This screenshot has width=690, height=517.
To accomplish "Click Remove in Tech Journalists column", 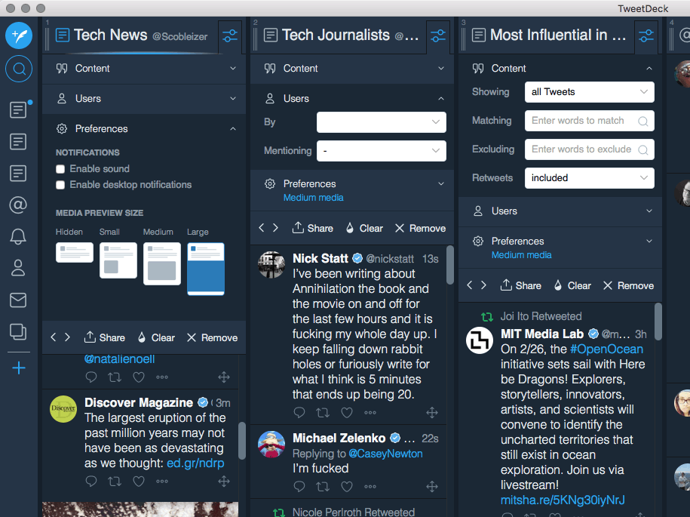I will point(420,228).
